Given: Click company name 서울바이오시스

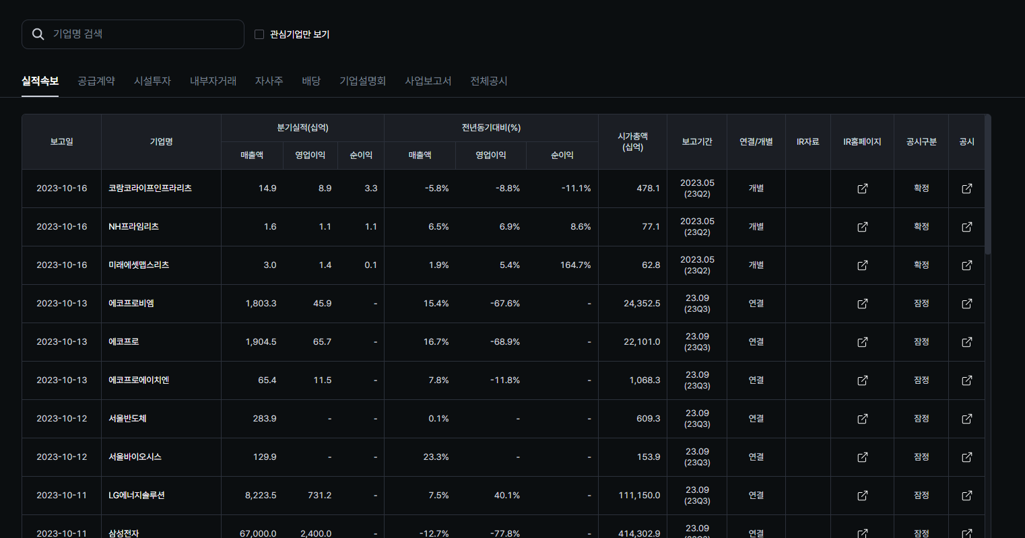Looking at the screenshot, I should click(x=135, y=457).
